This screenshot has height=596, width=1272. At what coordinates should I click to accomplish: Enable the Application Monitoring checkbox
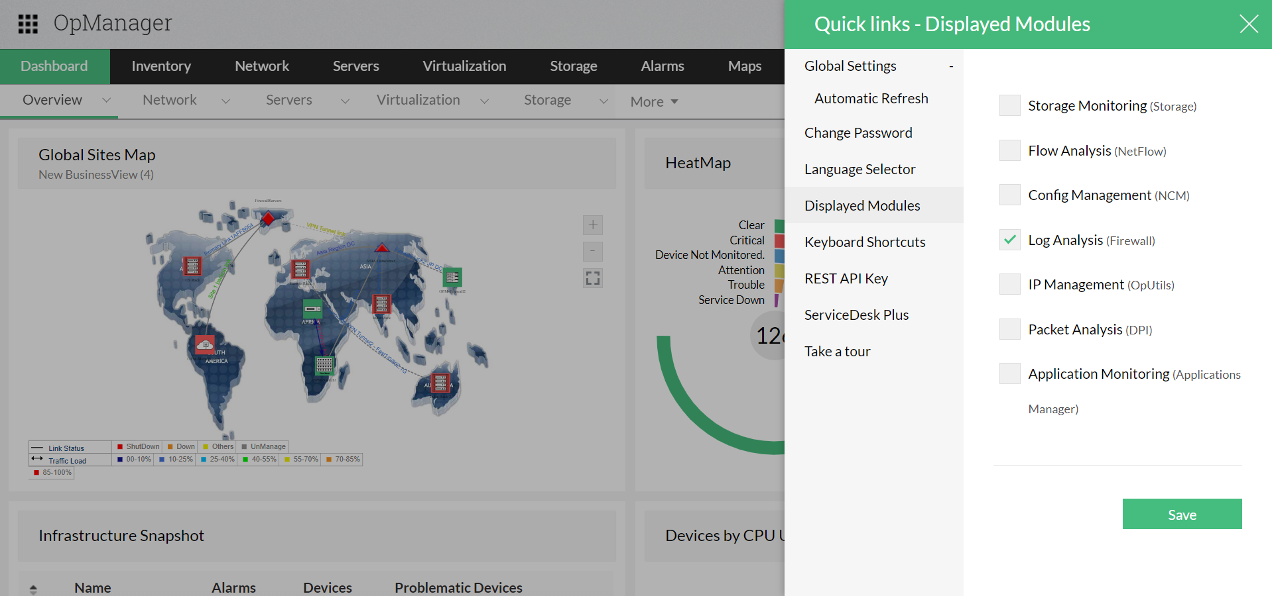point(1010,373)
